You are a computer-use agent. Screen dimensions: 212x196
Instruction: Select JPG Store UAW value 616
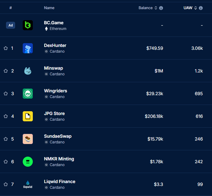(x=199, y=116)
